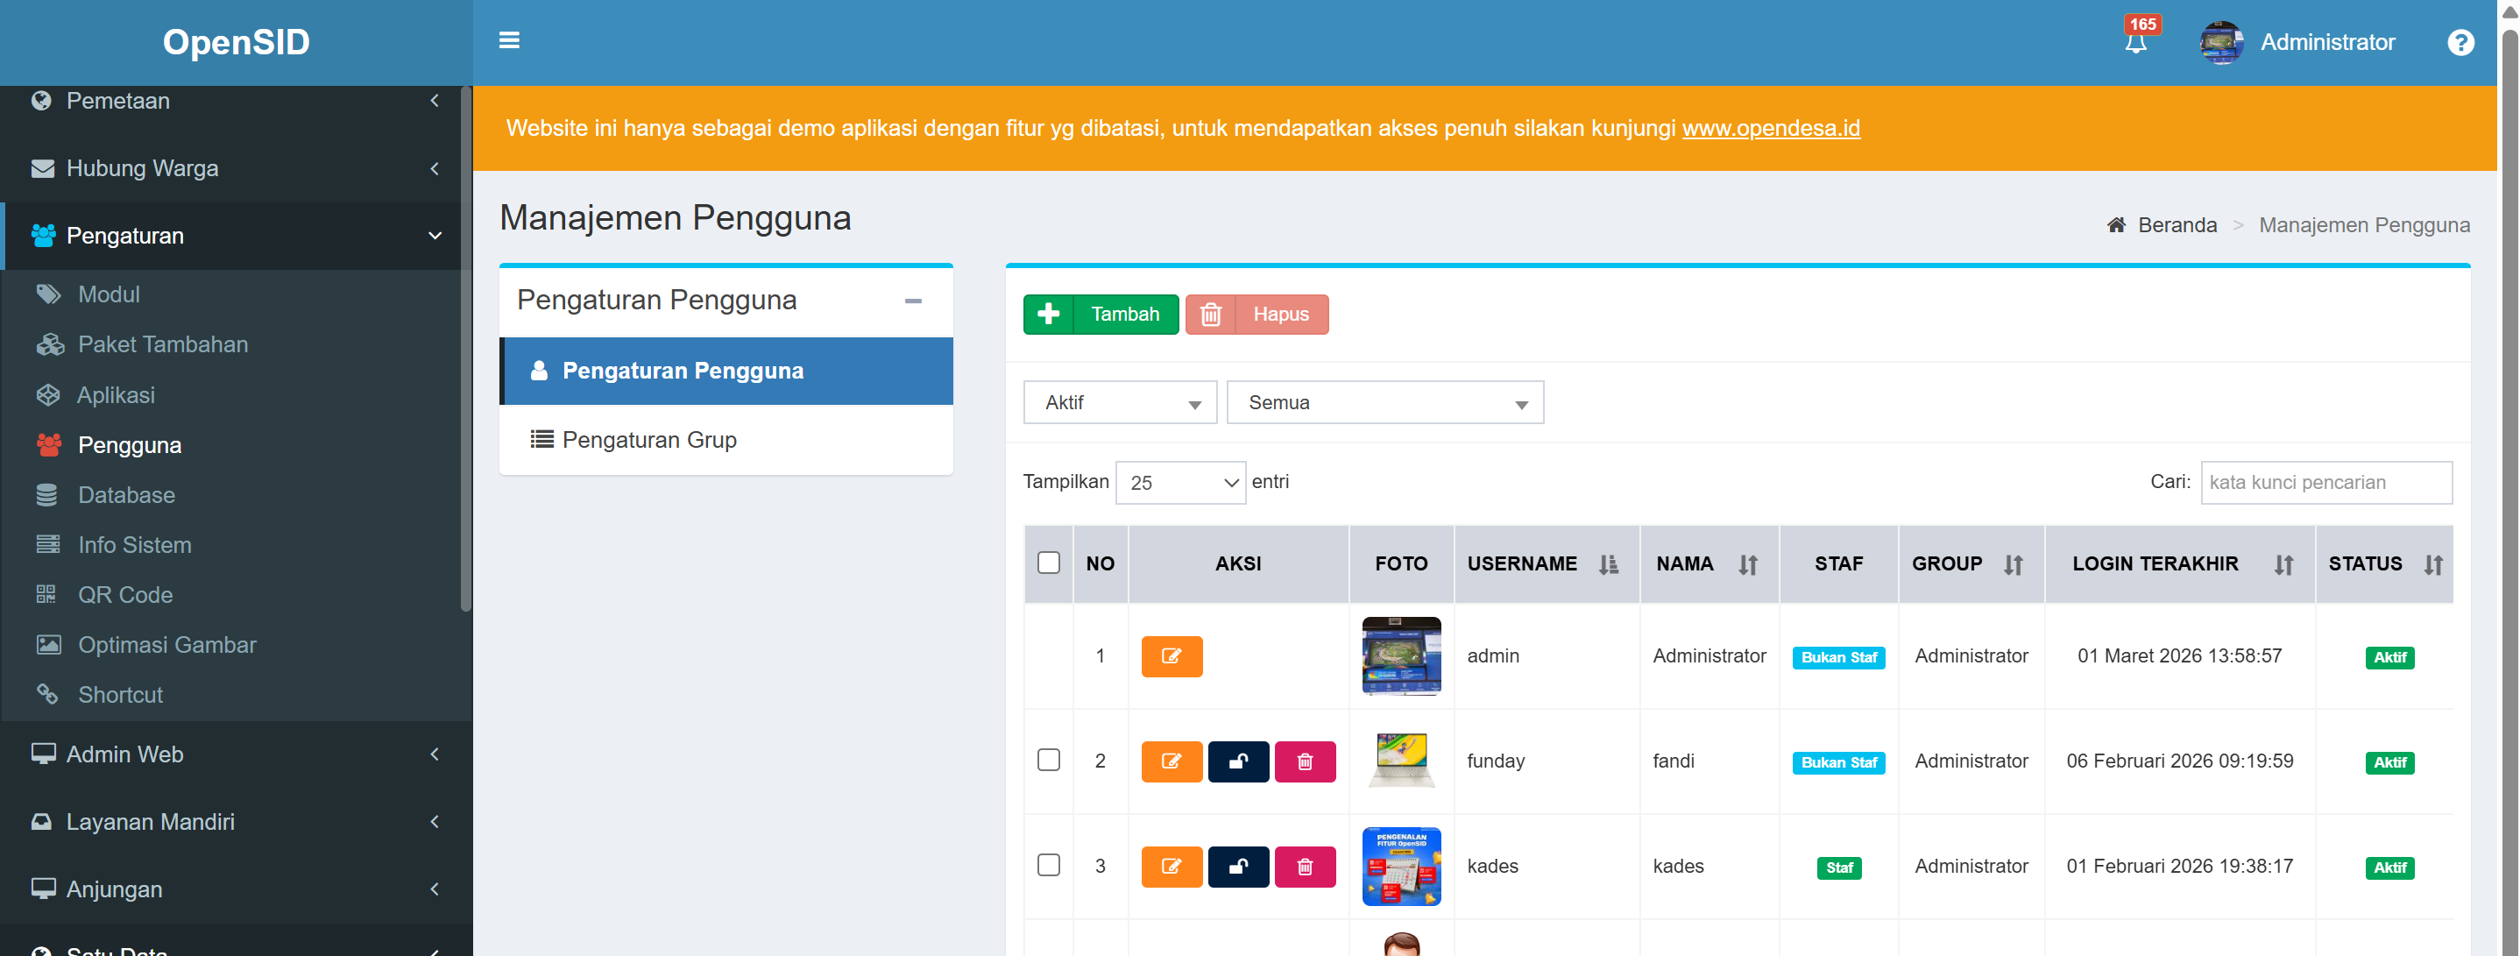
Task: Click the help question mark icon
Action: click(2460, 42)
